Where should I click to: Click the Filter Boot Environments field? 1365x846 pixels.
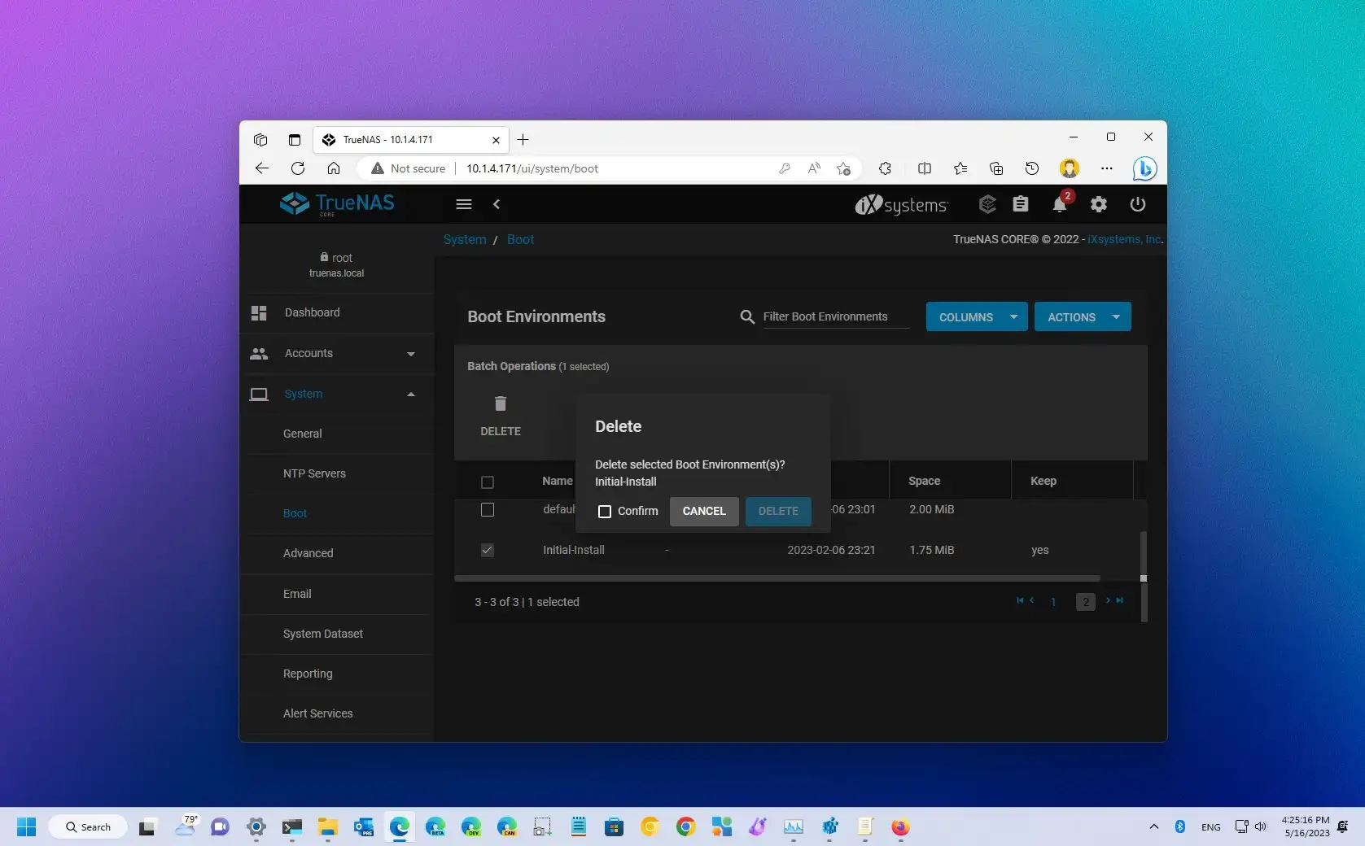pos(834,316)
